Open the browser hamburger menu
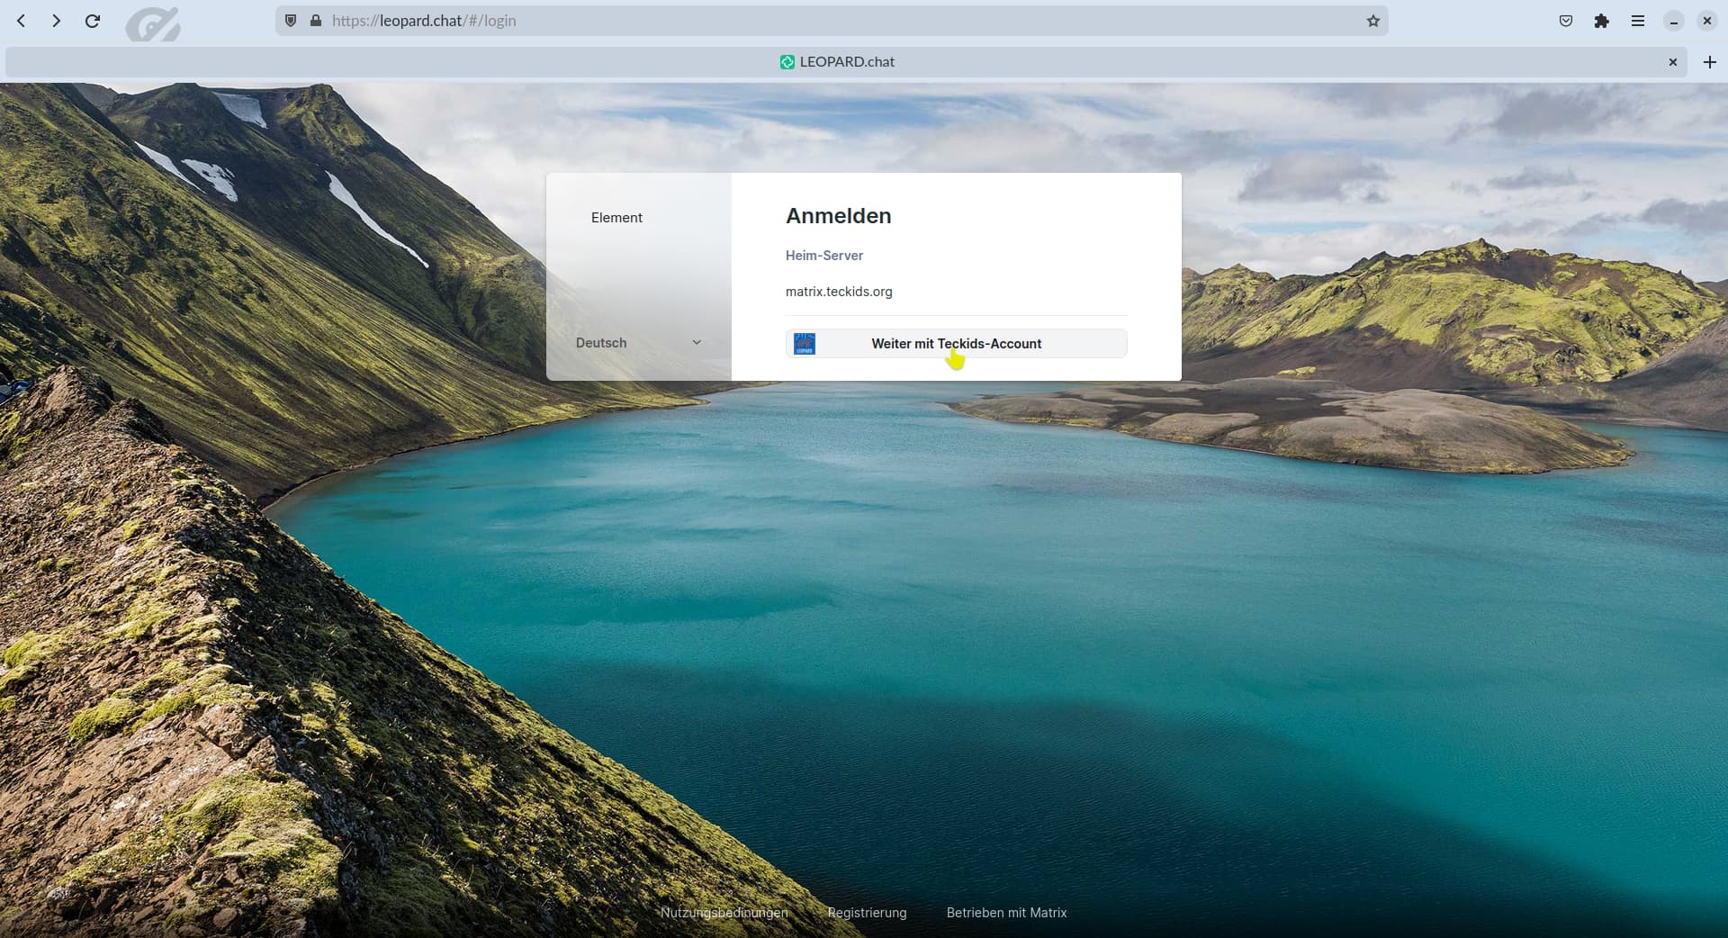The width and height of the screenshot is (1728, 938). (1638, 21)
